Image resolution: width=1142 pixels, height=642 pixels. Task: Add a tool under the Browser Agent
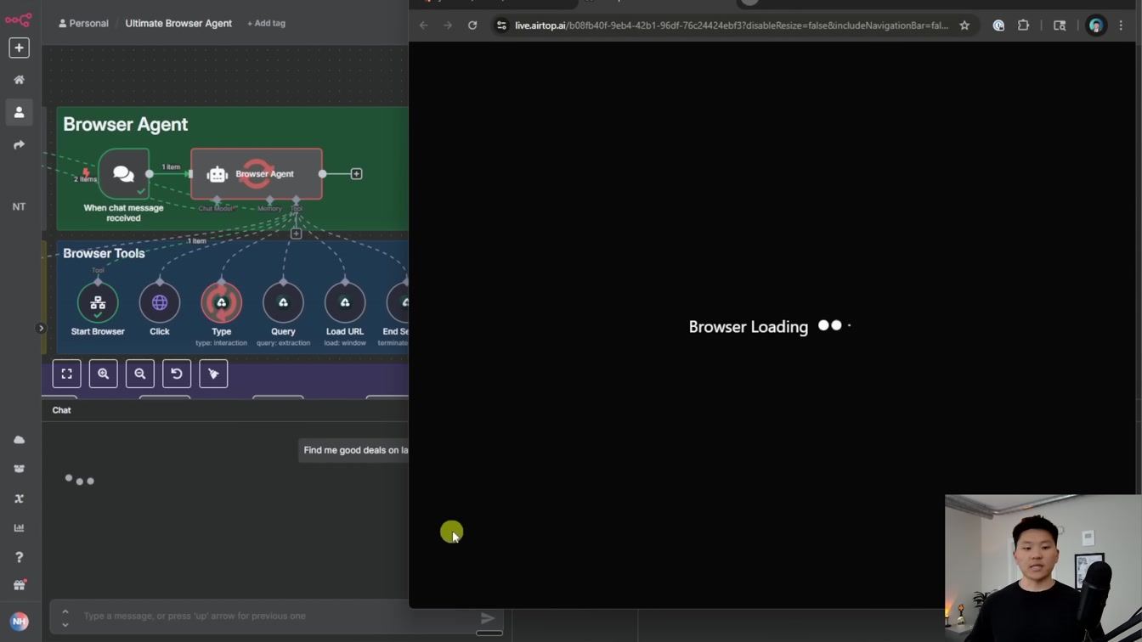tap(296, 234)
